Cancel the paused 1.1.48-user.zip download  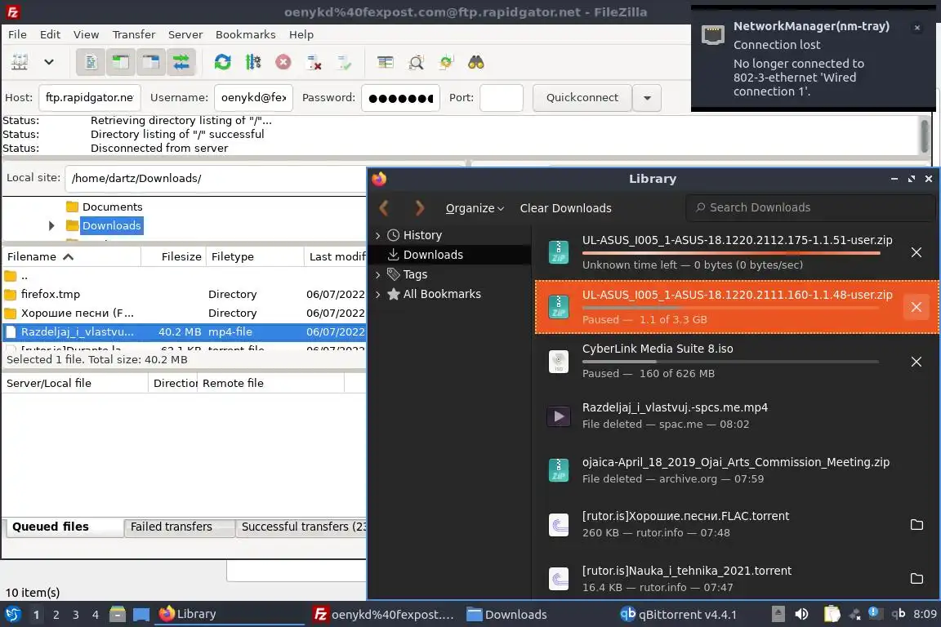point(916,307)
